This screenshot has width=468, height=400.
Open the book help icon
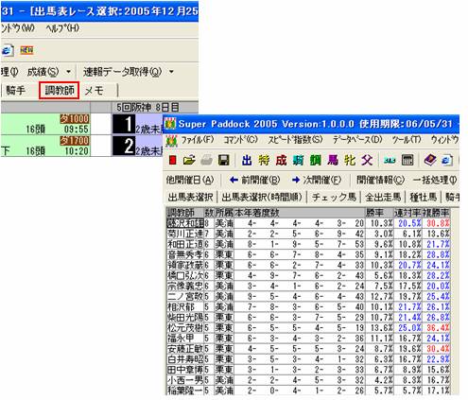pyautogui.click(x=430, y=160)
